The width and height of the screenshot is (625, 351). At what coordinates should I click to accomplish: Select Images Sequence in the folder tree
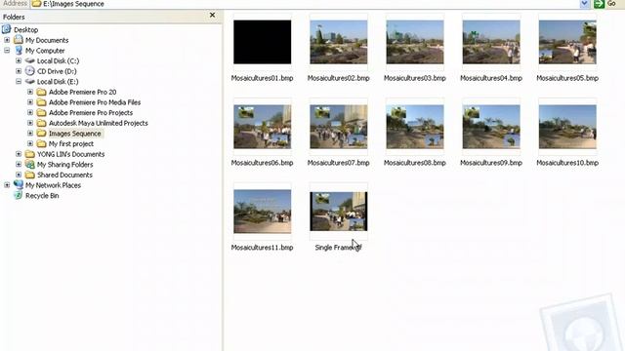click(75, 134)
